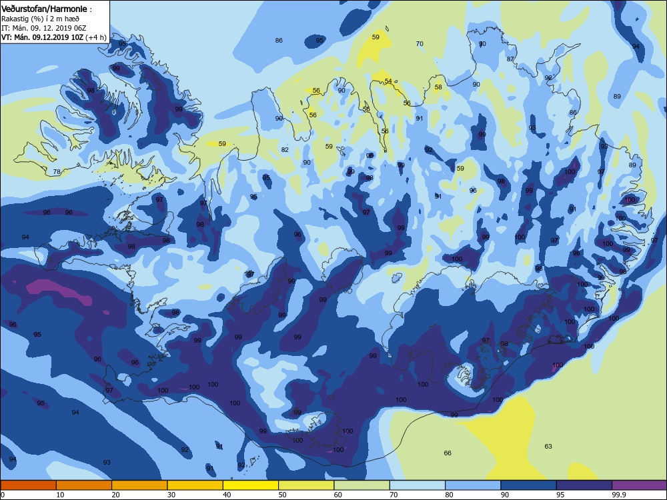
Task: Pick the 40–50 bright yellow legend swatch
Action: click(251, 485)
